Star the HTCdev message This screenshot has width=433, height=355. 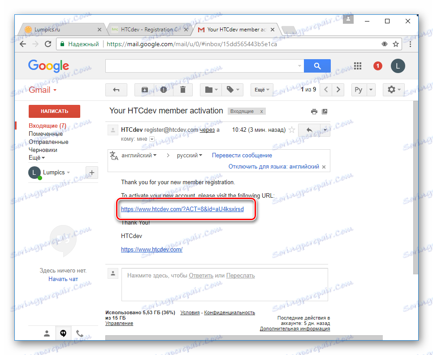[x=292, y=130]
